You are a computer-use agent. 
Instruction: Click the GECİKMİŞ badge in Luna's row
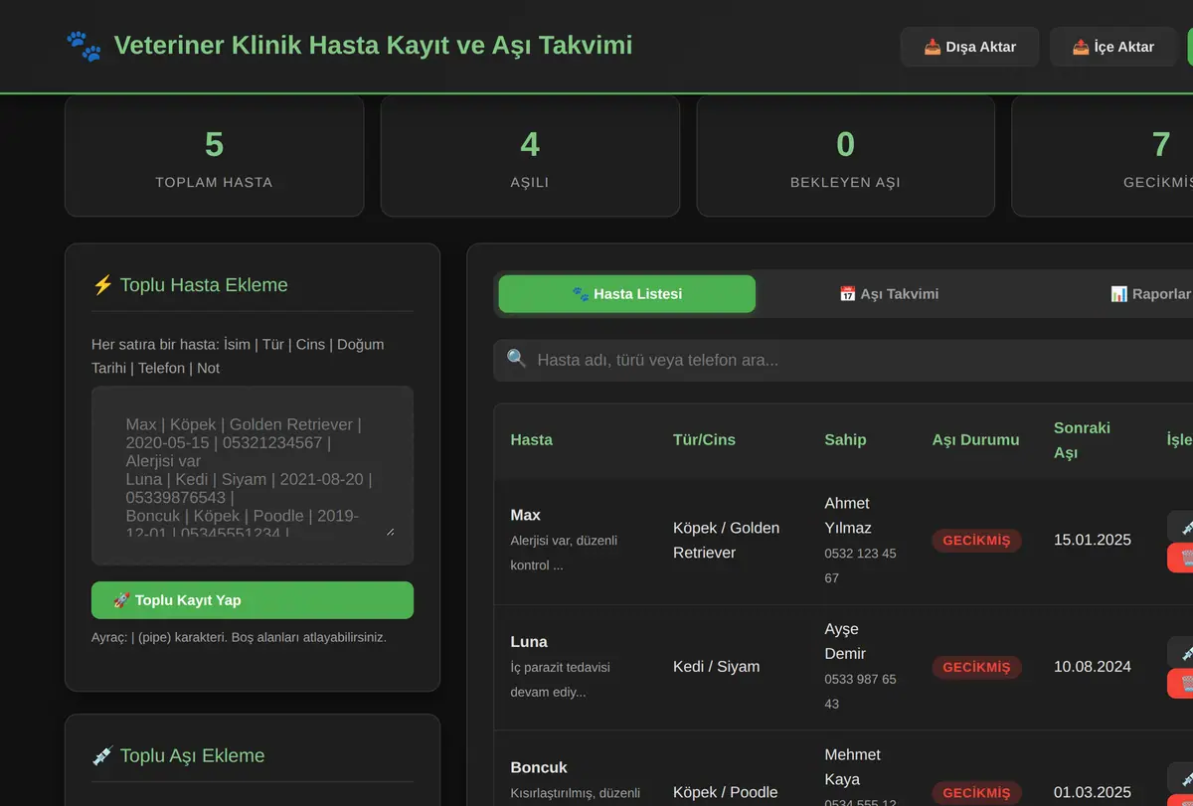[976, 667]
